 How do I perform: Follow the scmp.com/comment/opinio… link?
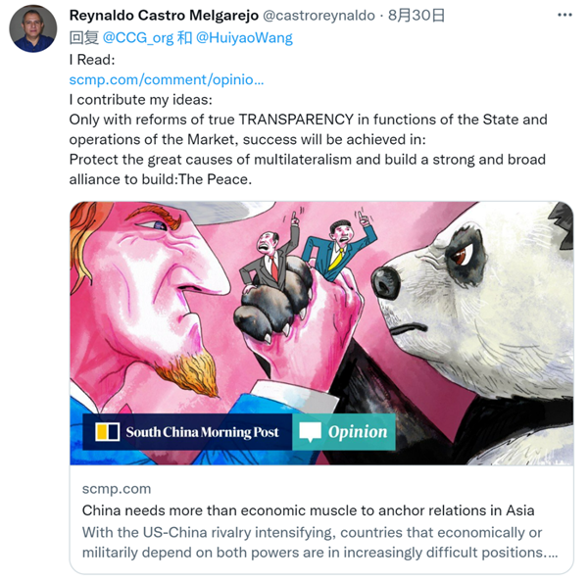[x=167, y=79]
